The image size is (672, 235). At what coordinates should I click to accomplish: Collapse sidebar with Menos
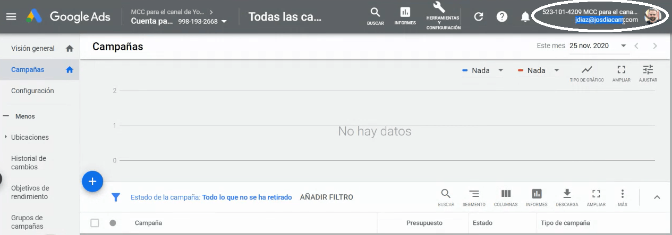(20, 116)
